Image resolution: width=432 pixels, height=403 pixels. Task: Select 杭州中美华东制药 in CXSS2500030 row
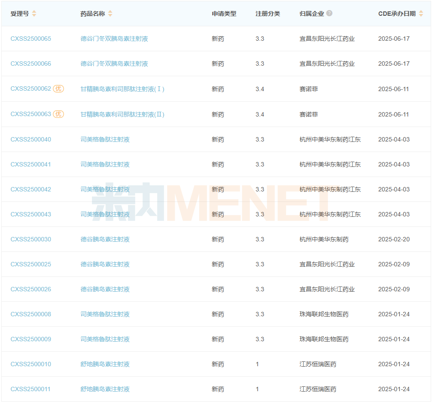[x=324, y=239]
